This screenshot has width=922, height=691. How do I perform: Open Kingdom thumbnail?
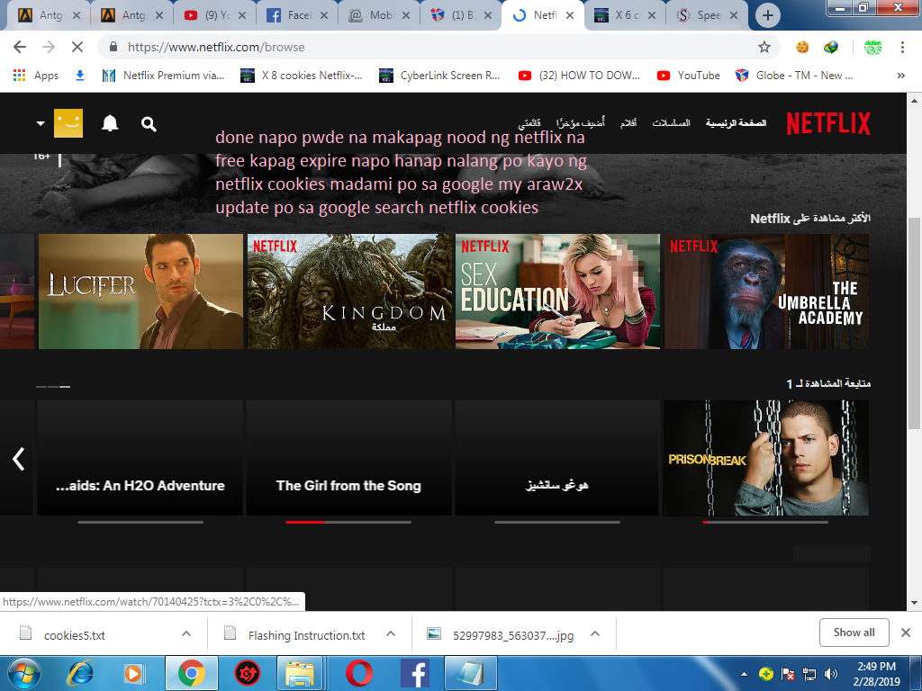pyautogui.click(x=350, y=292)
